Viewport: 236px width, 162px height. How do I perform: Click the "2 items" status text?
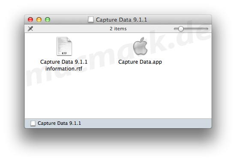[x=118, y=29]
